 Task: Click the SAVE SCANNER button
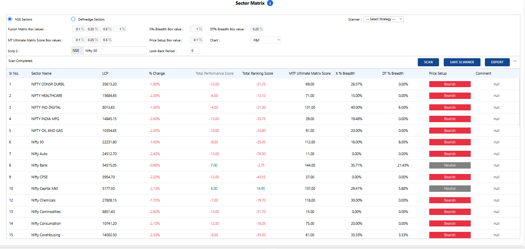pyautogui.click(x=462, y=62)
